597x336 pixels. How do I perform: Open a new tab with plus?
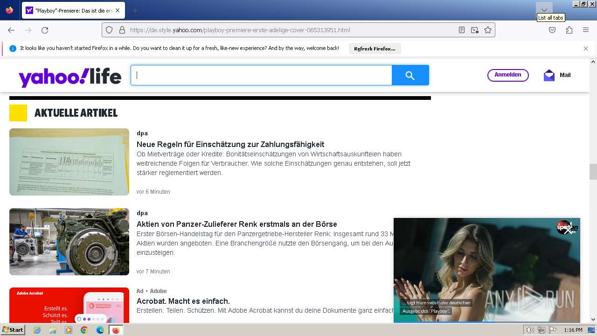(135, 10)
